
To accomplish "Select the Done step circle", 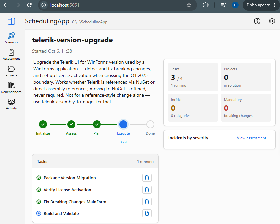I will (150, 124).
